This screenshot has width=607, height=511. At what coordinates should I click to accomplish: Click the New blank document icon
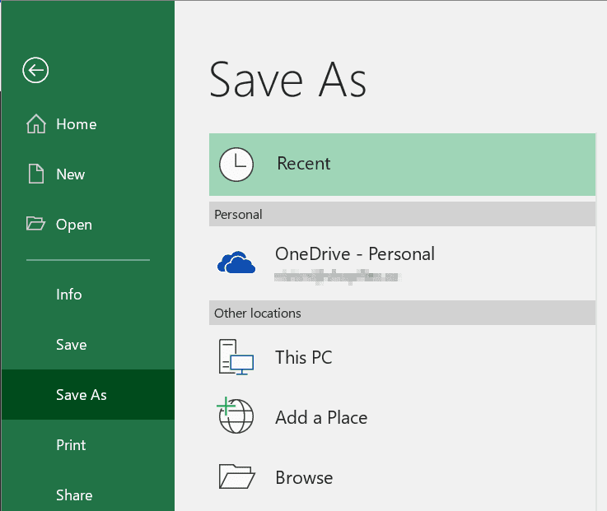36,174
